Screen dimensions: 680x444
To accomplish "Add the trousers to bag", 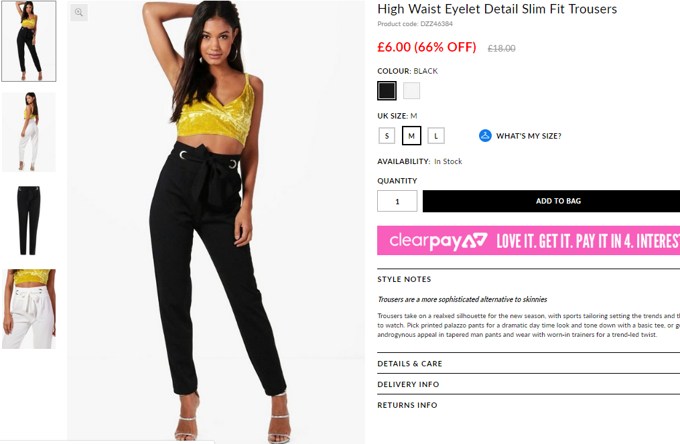I will coord(551,201).
